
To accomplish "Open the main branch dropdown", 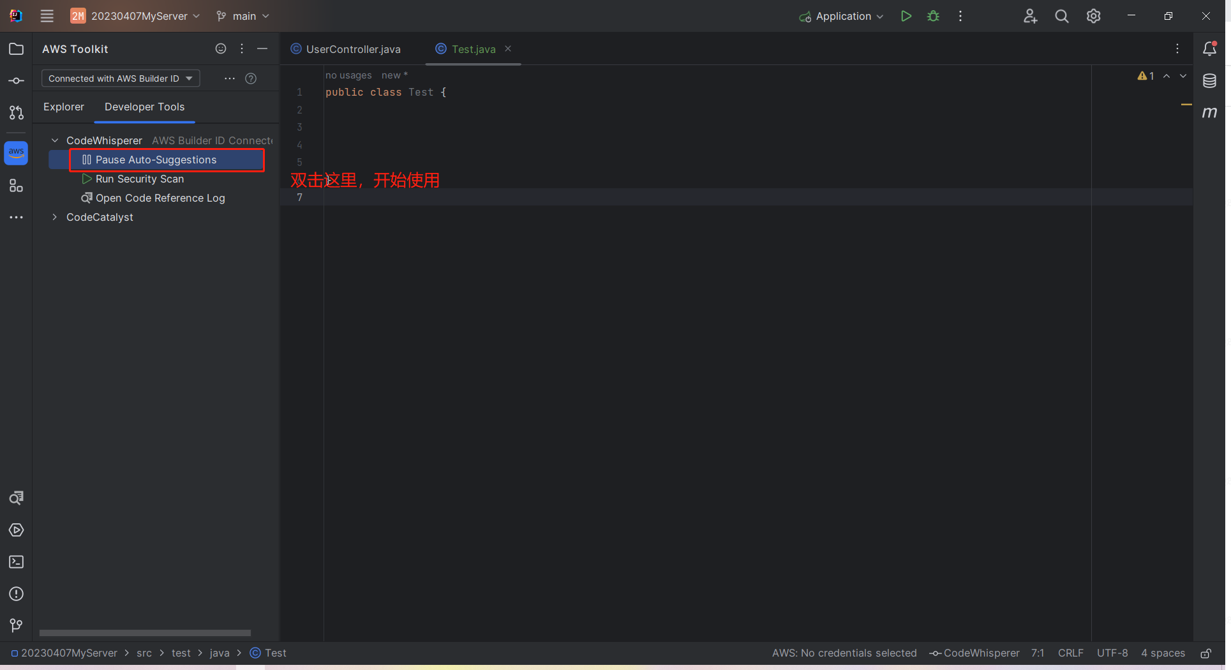I will click(243, 16).
